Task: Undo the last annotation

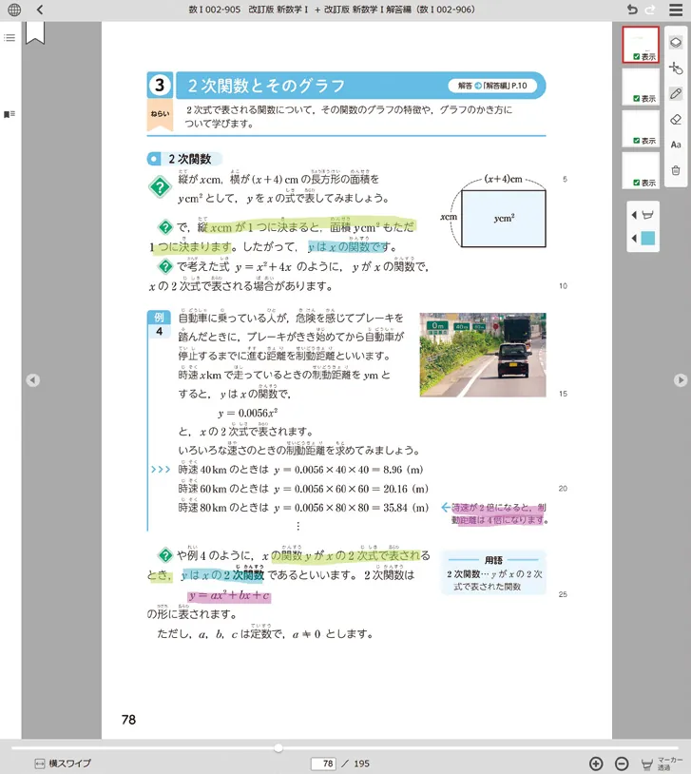Action: coord(632,10)
